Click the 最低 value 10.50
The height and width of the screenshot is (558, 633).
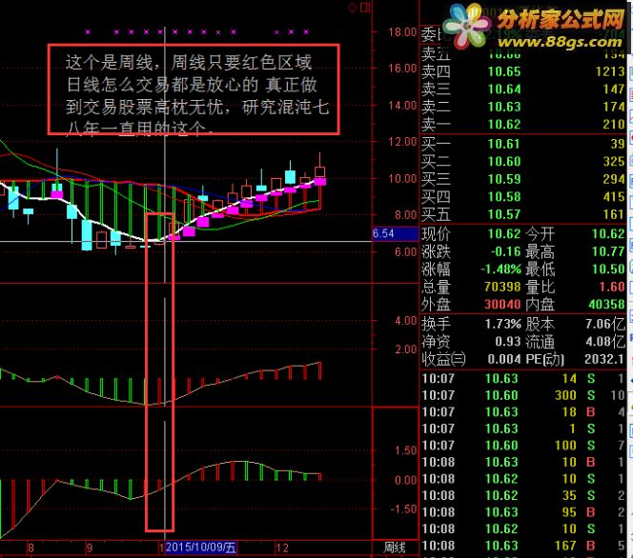pyautogui.click(x=608, y=269)
